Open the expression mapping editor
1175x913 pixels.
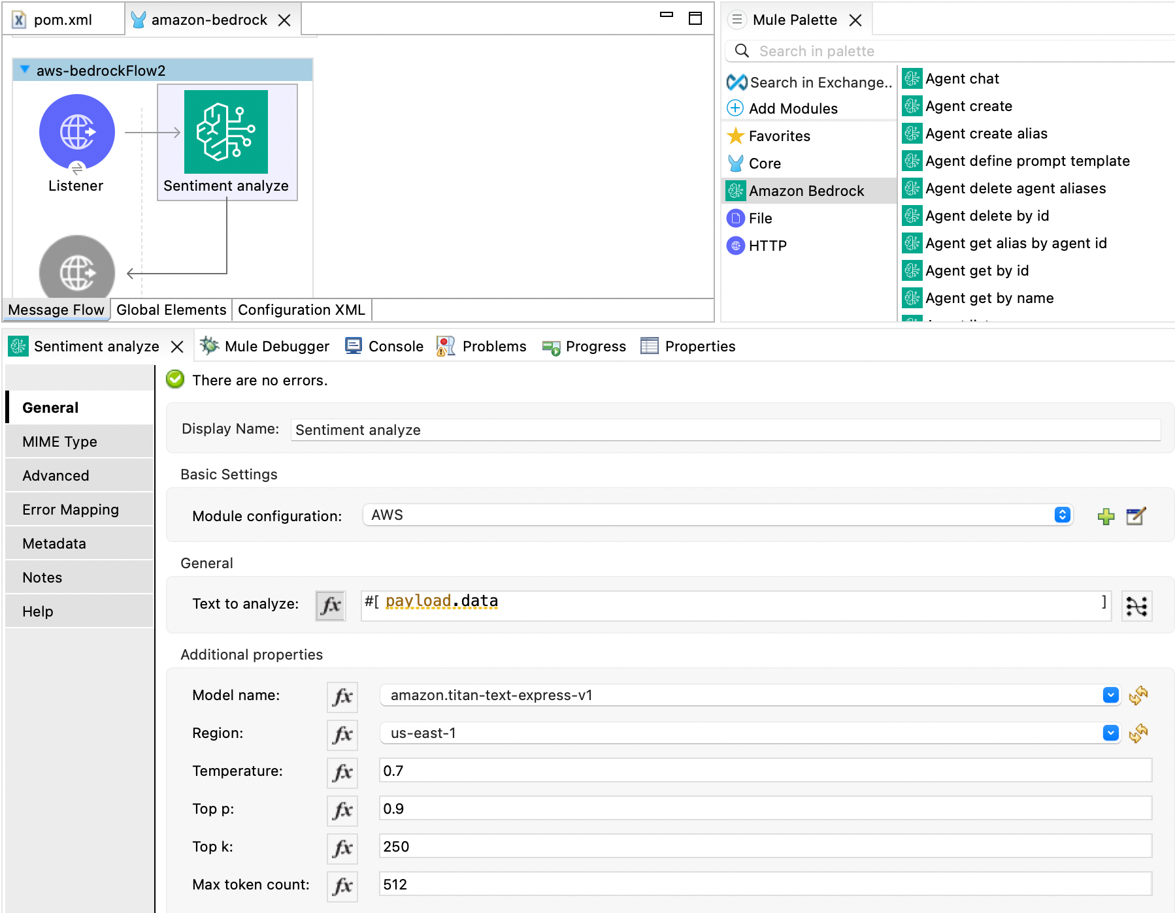coord(1136,606)
